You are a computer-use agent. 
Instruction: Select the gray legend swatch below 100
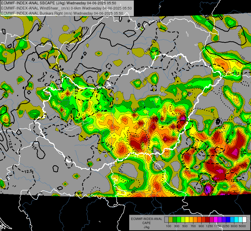(x=166, y=220)
